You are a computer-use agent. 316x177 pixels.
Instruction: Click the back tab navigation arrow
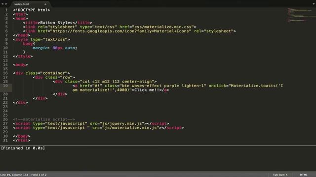(2, 4)
